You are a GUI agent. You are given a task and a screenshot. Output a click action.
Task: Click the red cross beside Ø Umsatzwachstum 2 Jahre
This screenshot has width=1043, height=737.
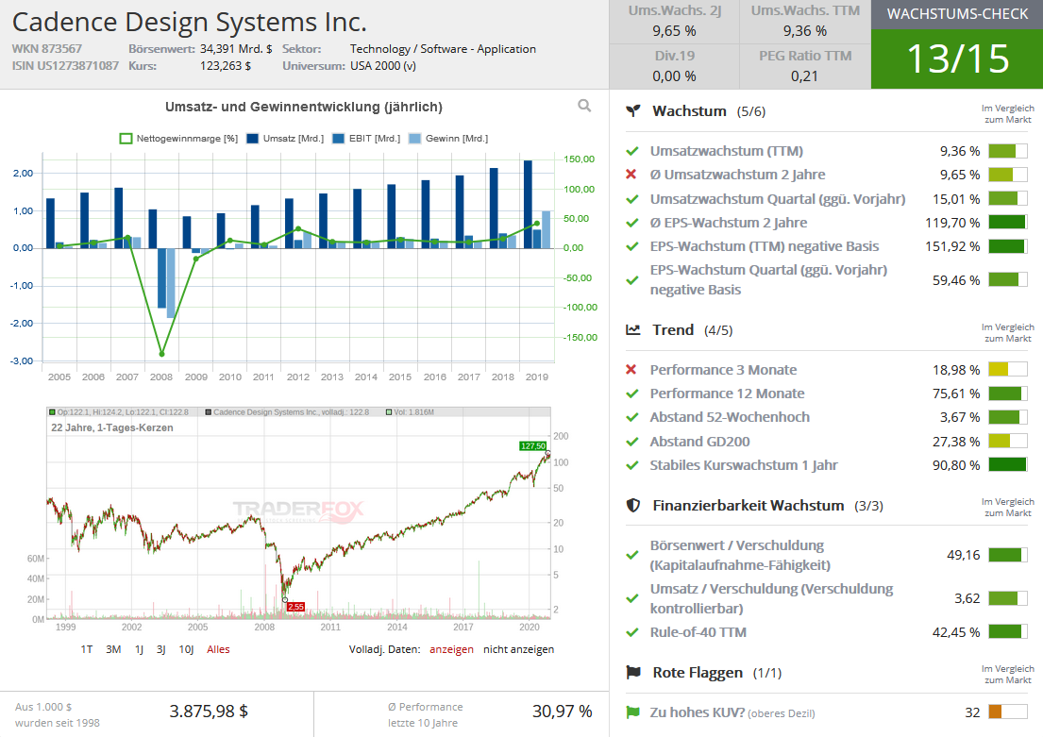point(631,175)
